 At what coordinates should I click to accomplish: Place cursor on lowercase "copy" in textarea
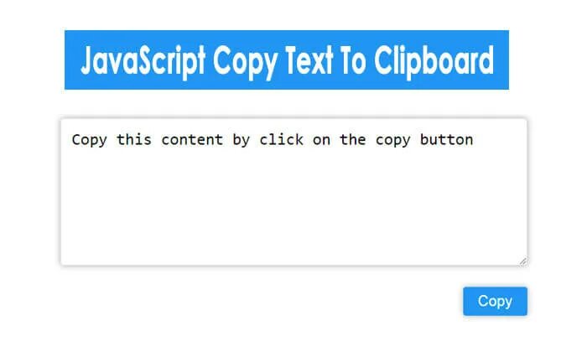[x=392, y=141]
